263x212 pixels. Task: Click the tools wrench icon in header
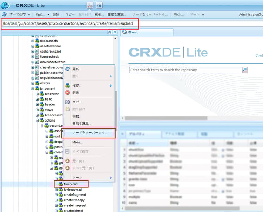pyautogui.click(x=90, y=5)
